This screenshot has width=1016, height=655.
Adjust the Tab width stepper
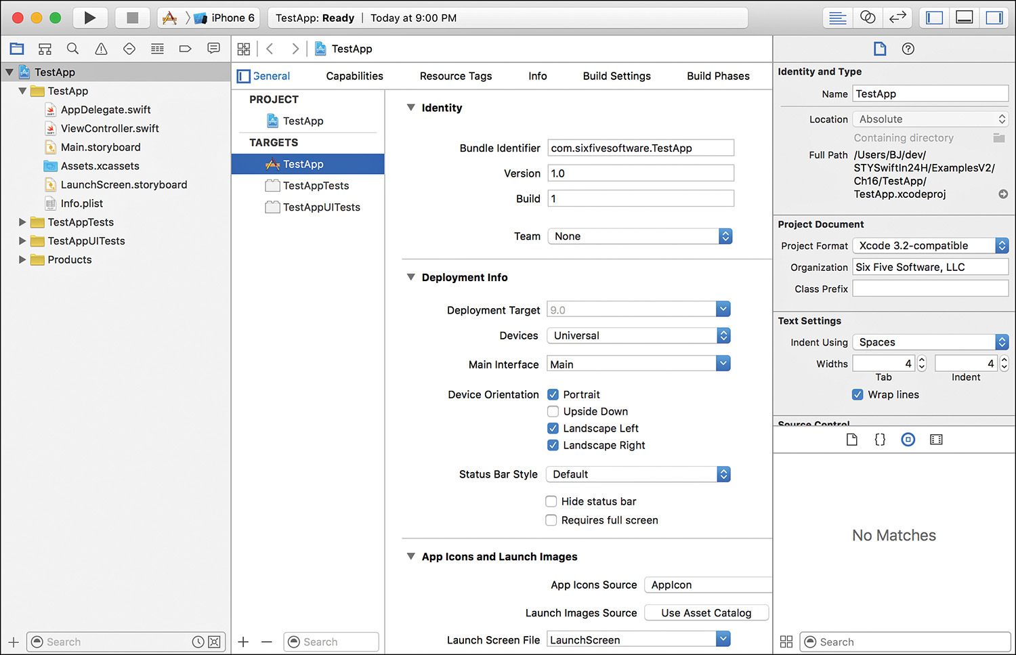[x=922, y=364]
